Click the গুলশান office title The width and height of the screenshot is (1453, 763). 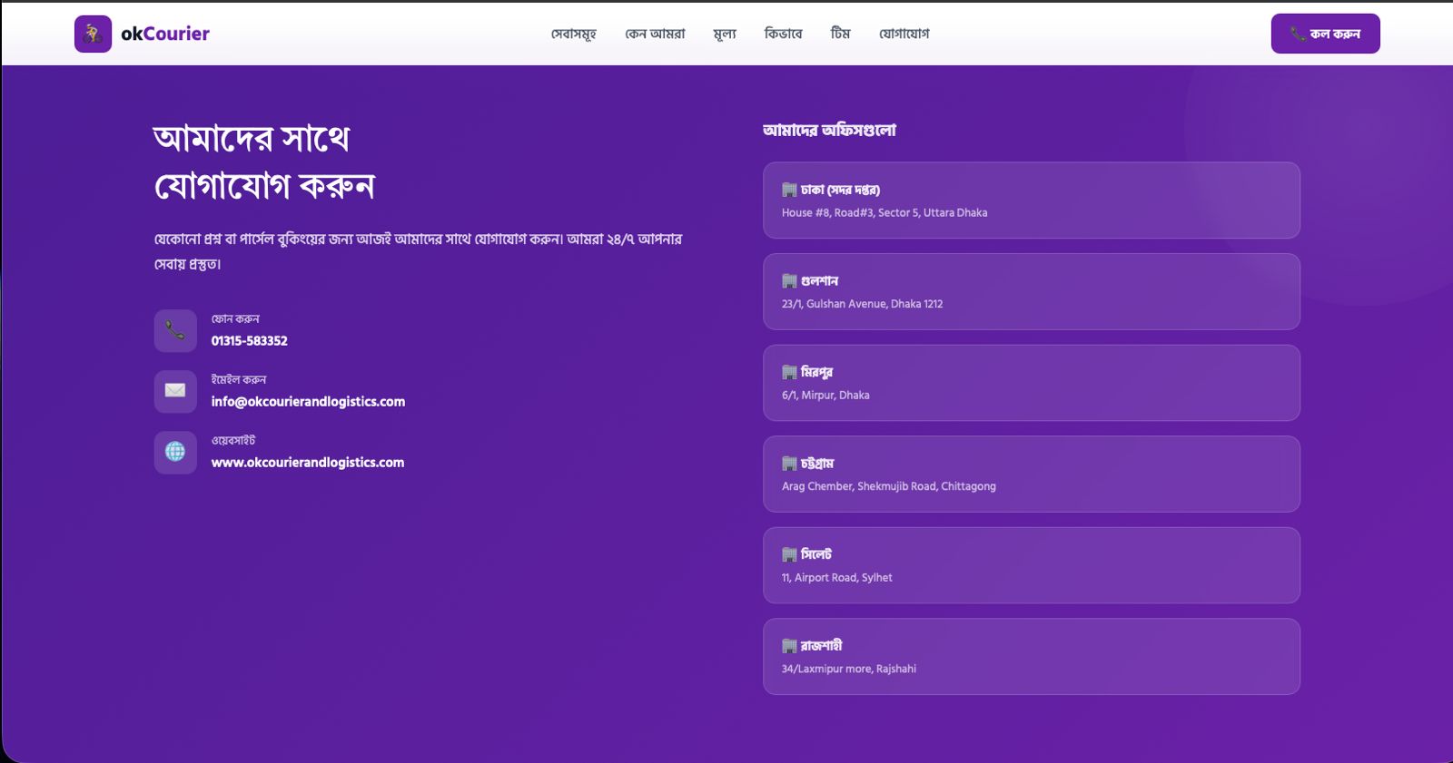tap(819, 281)
